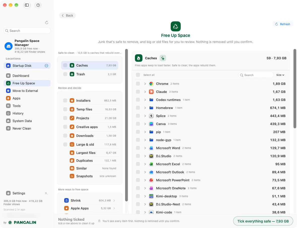Select the Creative apps category row
Image resolution: width=297 pixels, height=228 pixels.
click(x=90, y=127)
